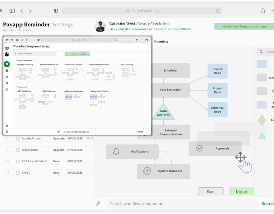Click the bell icon on Notifications node

[x=116, y=152]
